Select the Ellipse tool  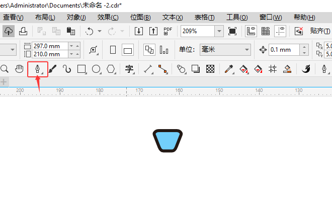97,69
